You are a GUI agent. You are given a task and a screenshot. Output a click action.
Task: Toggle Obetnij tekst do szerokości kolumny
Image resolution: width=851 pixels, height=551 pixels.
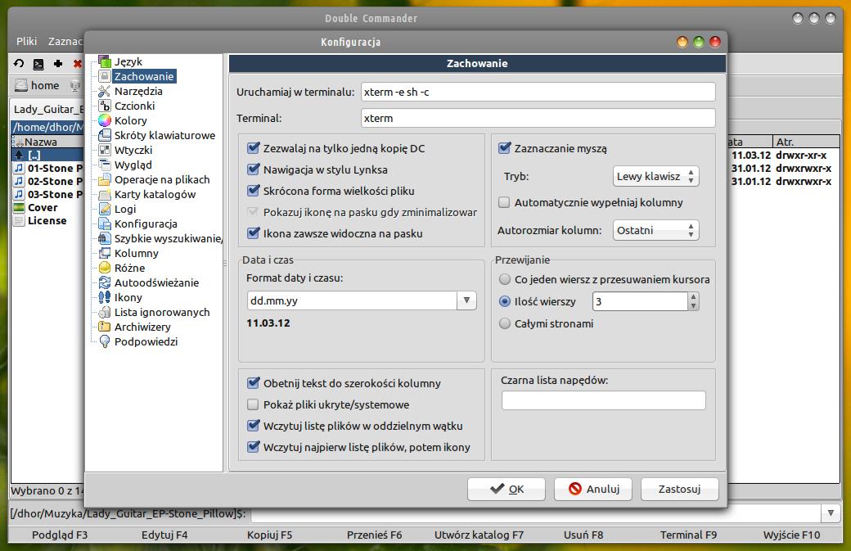coord(253,382)
